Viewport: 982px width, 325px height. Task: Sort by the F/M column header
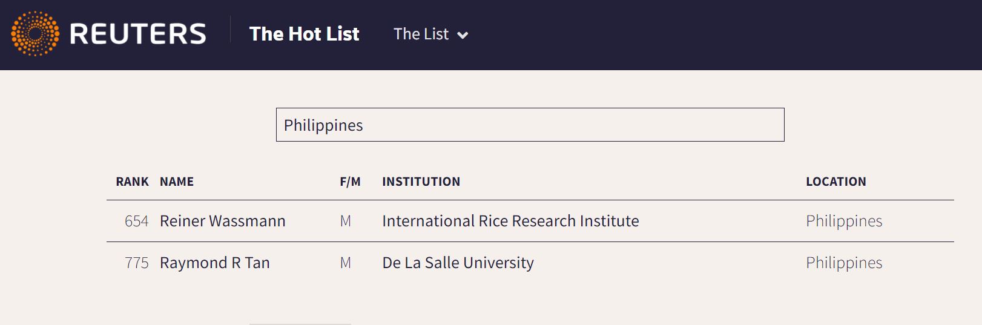click(x=350, y=182)
